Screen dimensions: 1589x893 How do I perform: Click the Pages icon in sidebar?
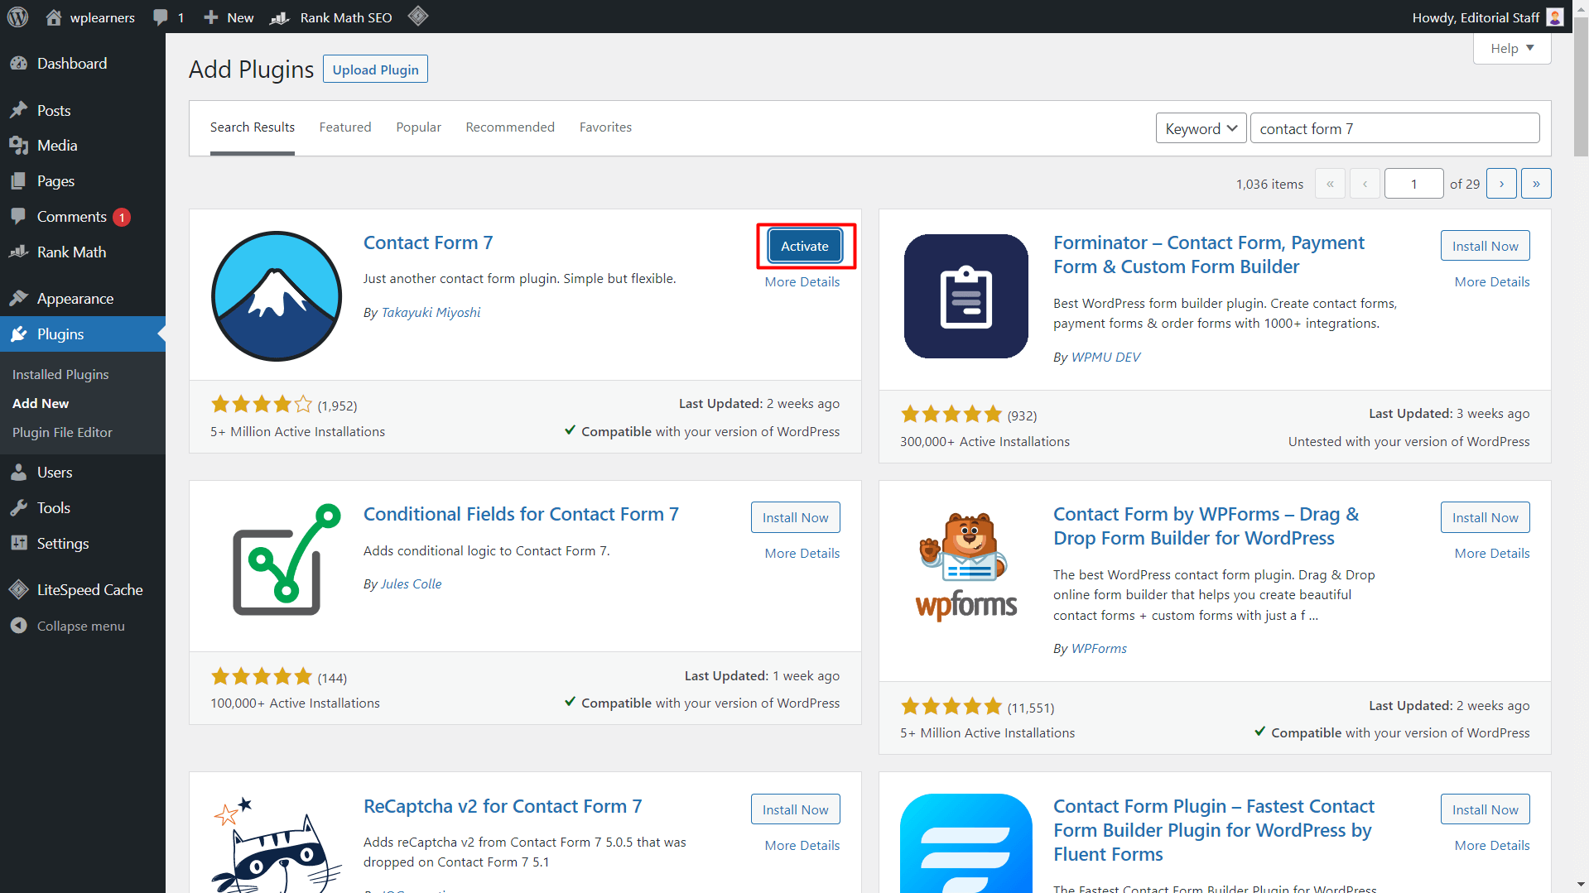click(x=19, y=181)
